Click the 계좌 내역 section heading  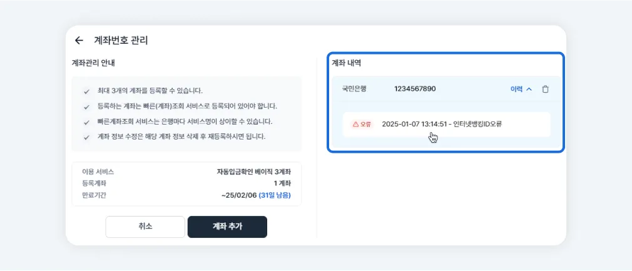346,63
